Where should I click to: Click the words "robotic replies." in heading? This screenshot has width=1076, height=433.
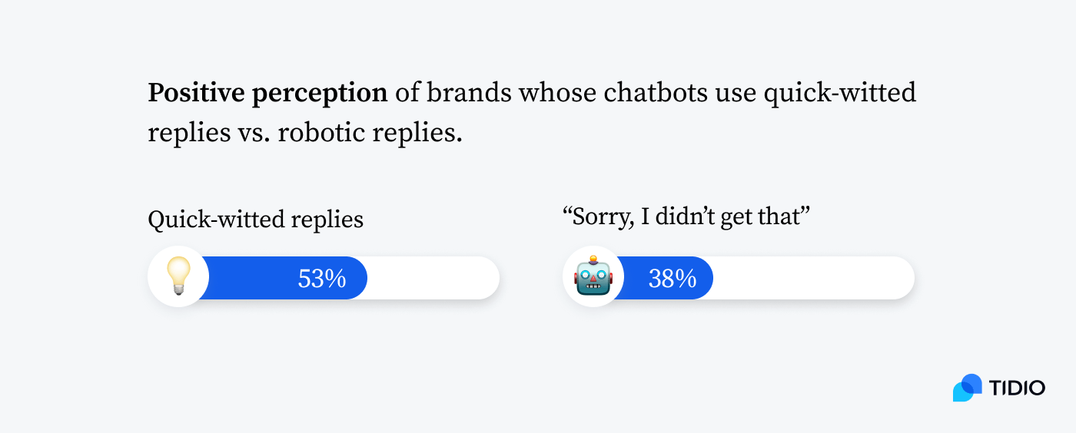click(x=370, y=133)
